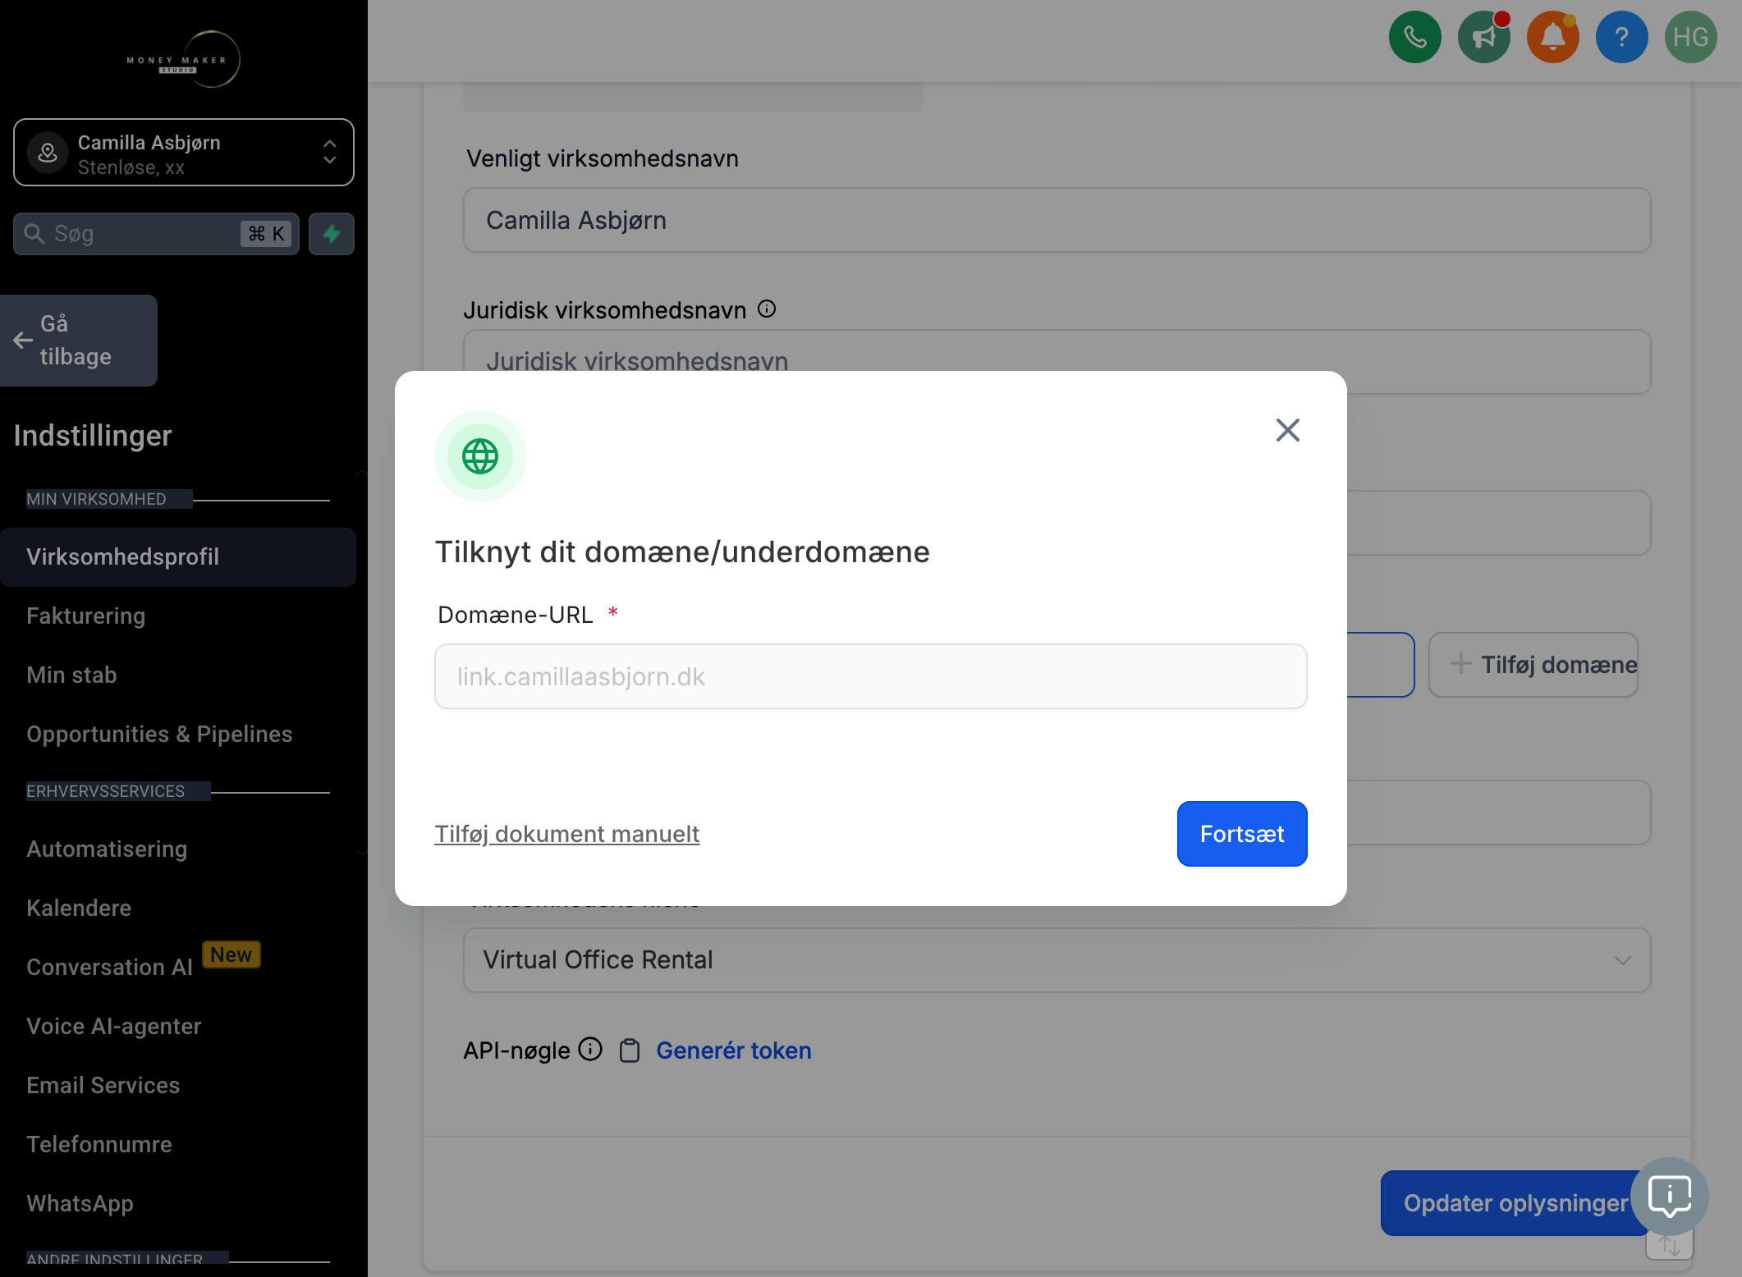Click the clipboard copy icon by API-nøgle
This screenshot has width=1742, height=1277.
[x=630, y=1050]
